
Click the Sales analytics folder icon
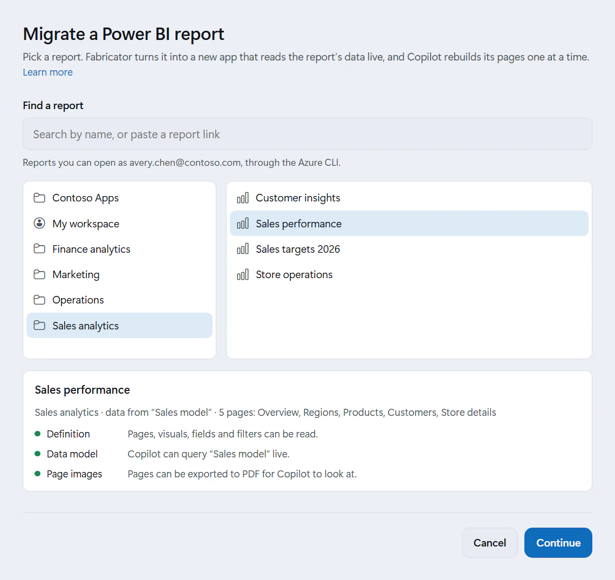click(x=39, y=326)
